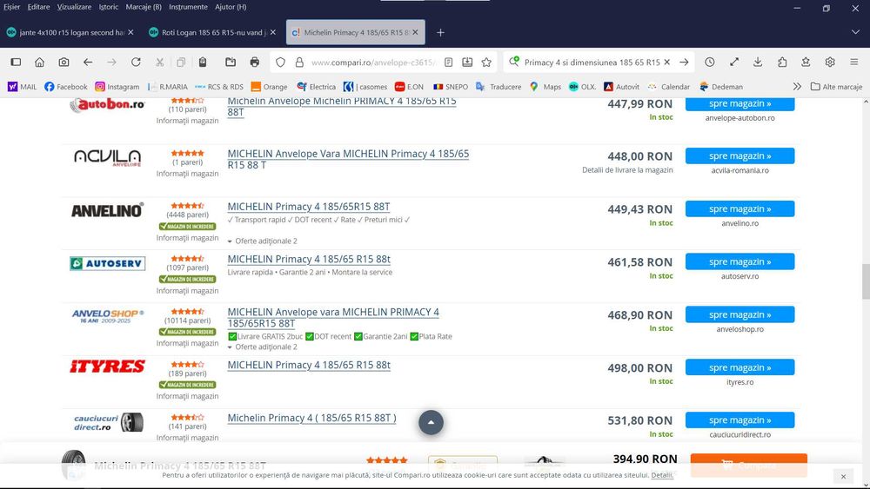Open the extensions puzzle icon

tap(782, 62)
